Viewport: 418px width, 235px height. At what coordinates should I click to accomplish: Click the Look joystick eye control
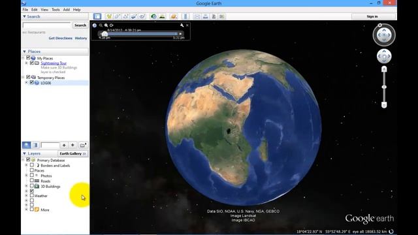point(384,35)
